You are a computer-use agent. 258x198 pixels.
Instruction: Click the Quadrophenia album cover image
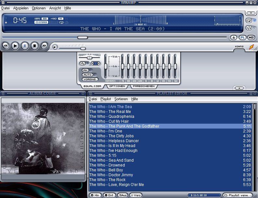pyautogui.click(x=43, y=138)
